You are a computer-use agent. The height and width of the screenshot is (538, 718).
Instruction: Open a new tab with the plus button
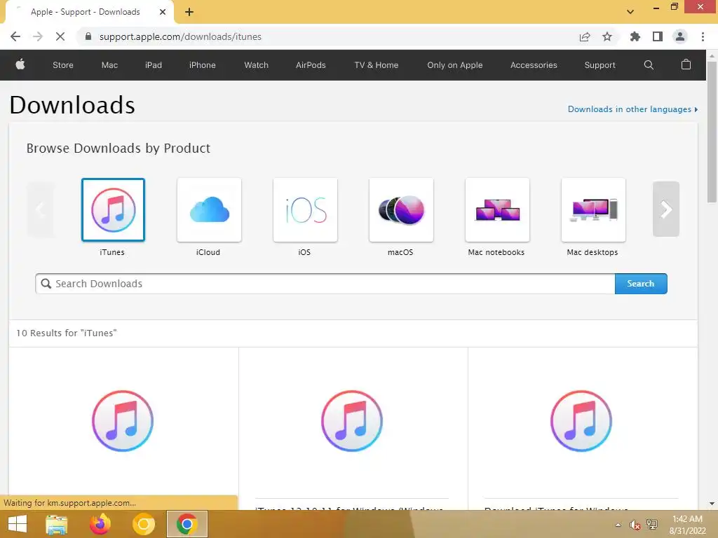(x=189, y=12)
